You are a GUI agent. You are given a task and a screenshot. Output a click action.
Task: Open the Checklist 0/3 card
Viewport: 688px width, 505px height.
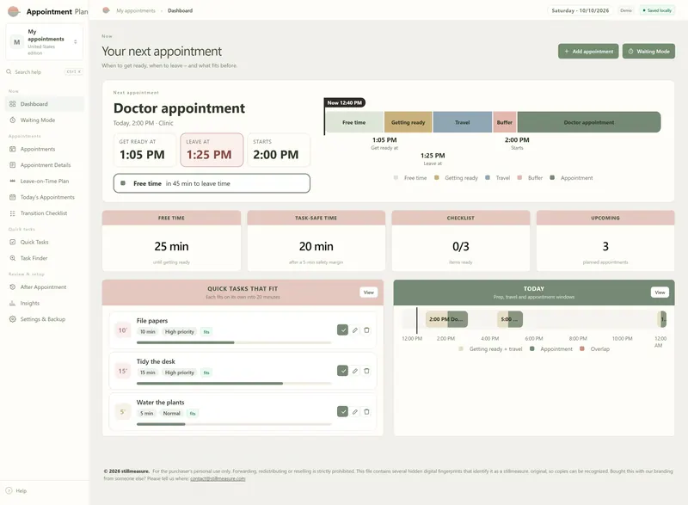coord(461,240)
